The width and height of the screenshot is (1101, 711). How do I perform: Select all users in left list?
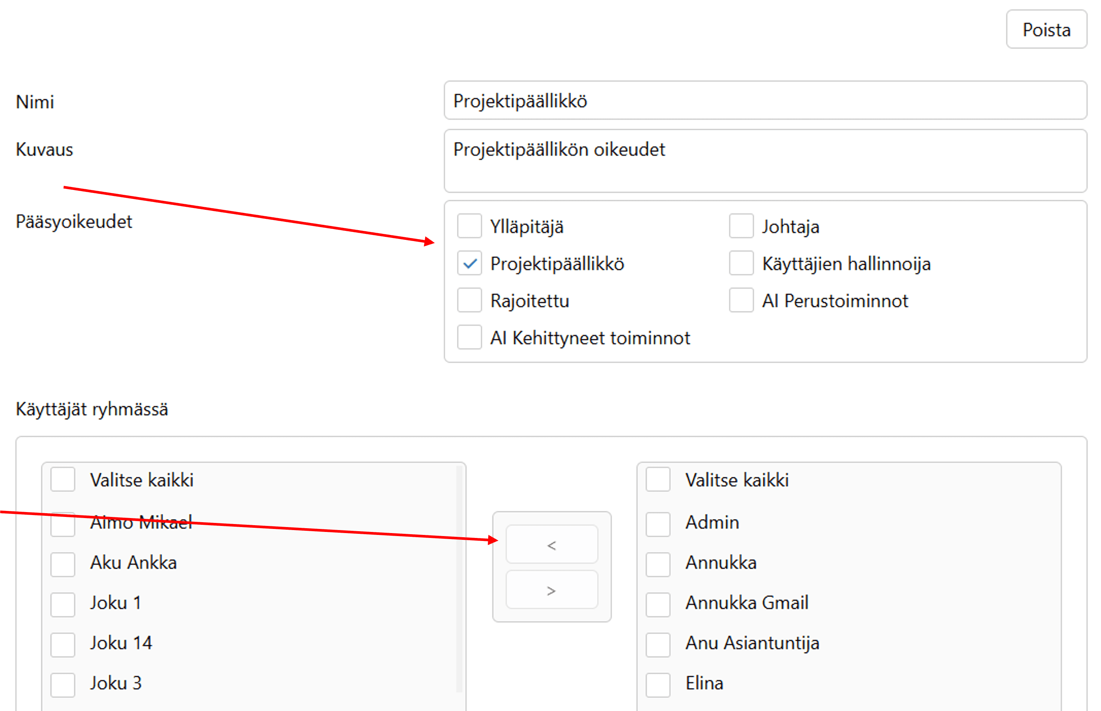63,479
